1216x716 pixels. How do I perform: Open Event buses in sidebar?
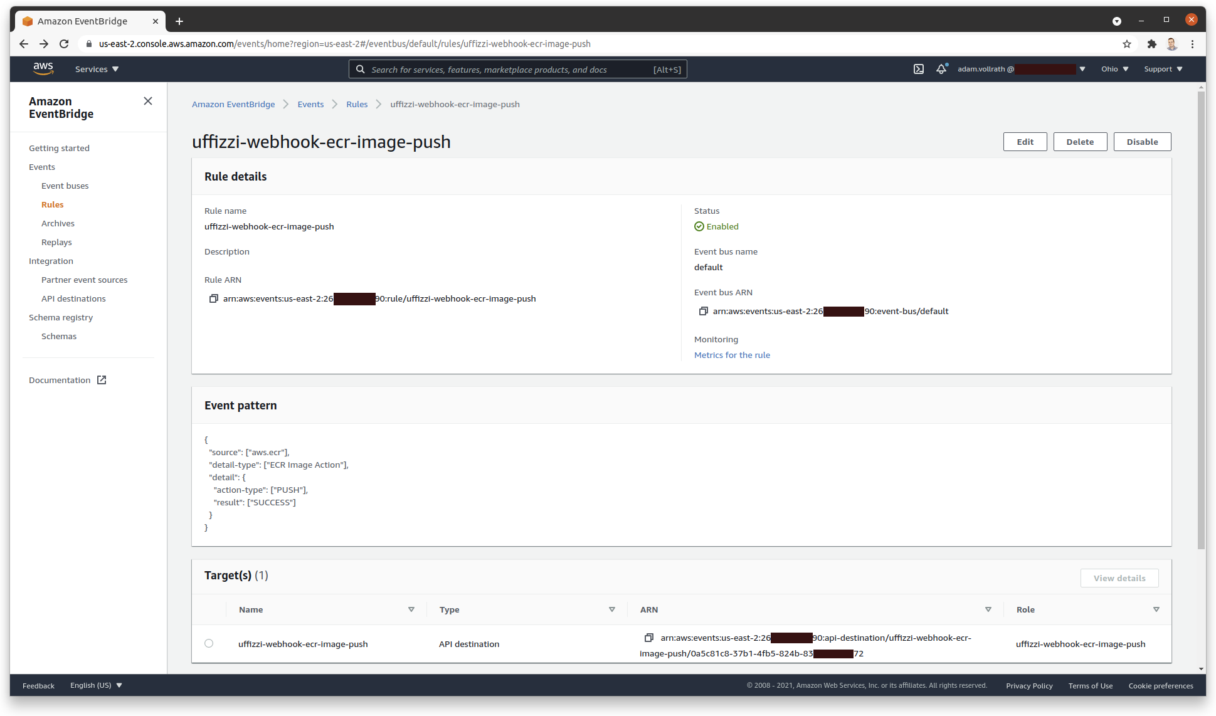pyautogui.click(x=65, y=186)
